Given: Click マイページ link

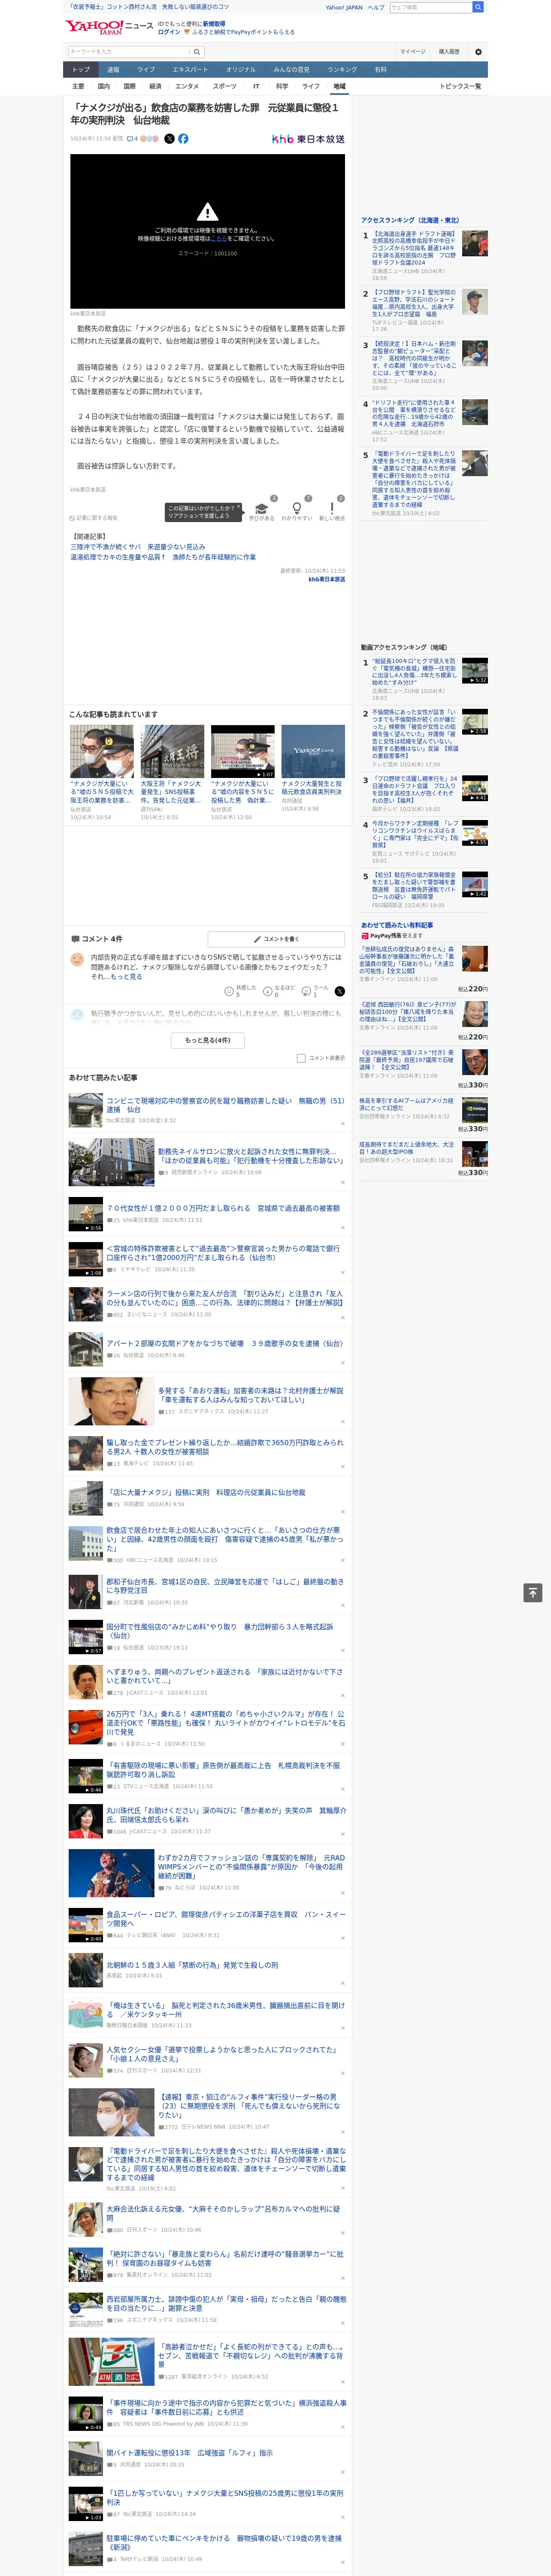Looking at the screenshot, I should [x=413, y=51].
